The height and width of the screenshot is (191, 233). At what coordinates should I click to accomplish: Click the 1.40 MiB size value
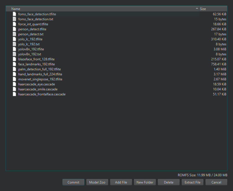click(220, 69)
